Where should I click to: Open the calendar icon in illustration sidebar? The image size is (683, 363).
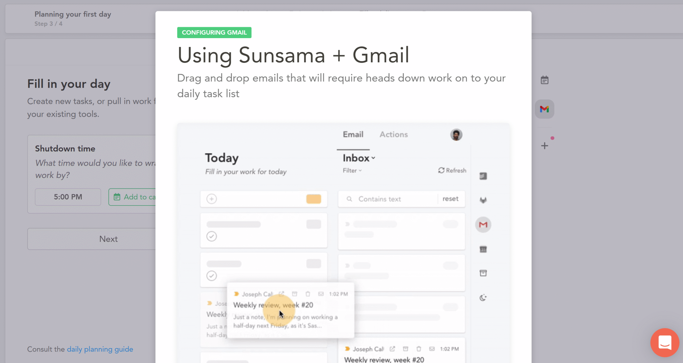(x=483, y=249)
